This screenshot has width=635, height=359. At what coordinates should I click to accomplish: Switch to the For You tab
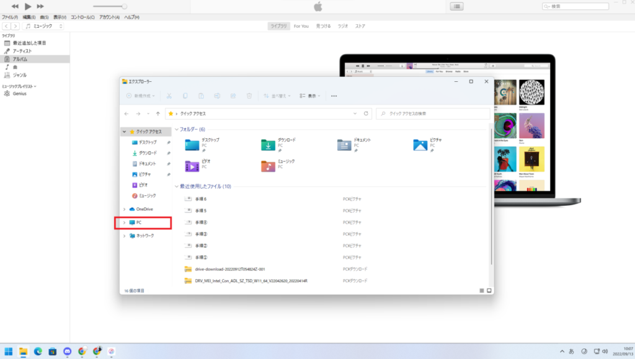301,26
